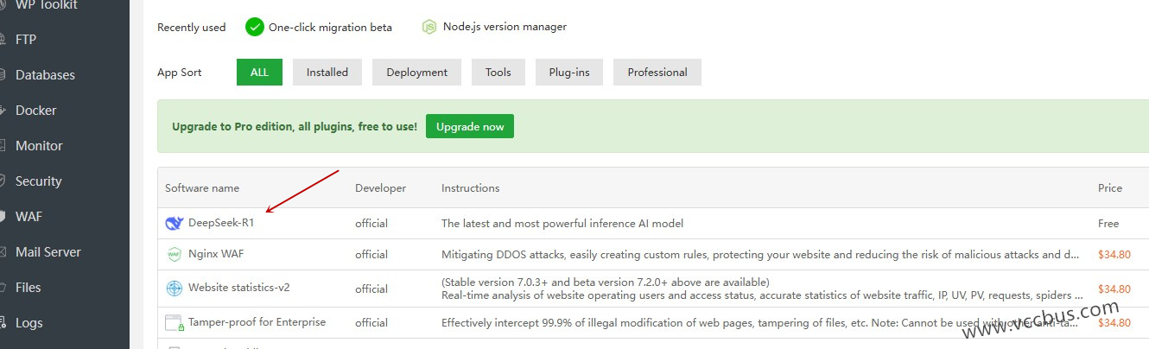
Task: Open the Mail Server sidebar item
Action: click(x=48, y=252)
